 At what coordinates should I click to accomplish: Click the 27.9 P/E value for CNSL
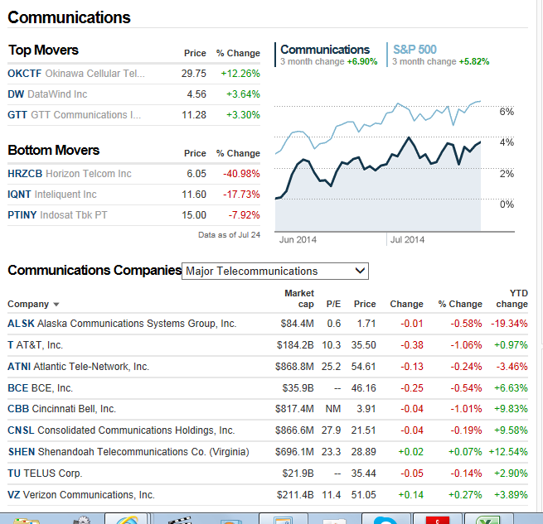tap(331, 430)
